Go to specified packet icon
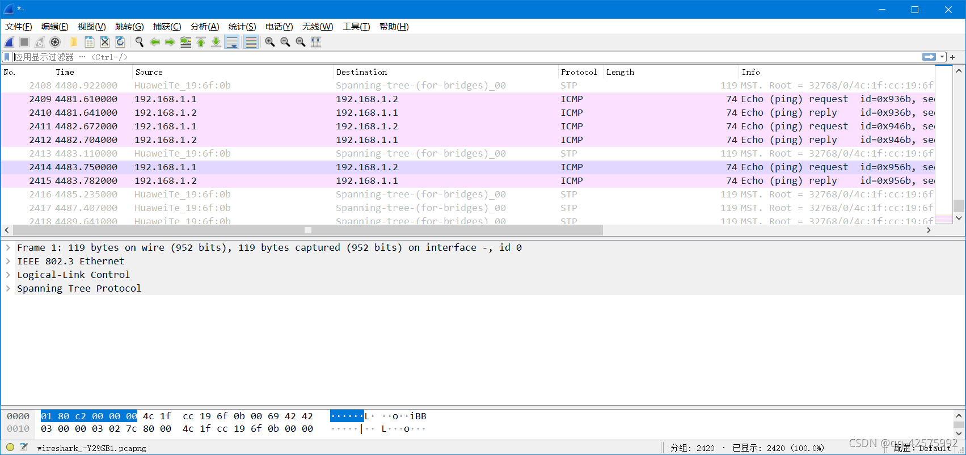This screenshot has width=966, height=455. tap(185, 42)
